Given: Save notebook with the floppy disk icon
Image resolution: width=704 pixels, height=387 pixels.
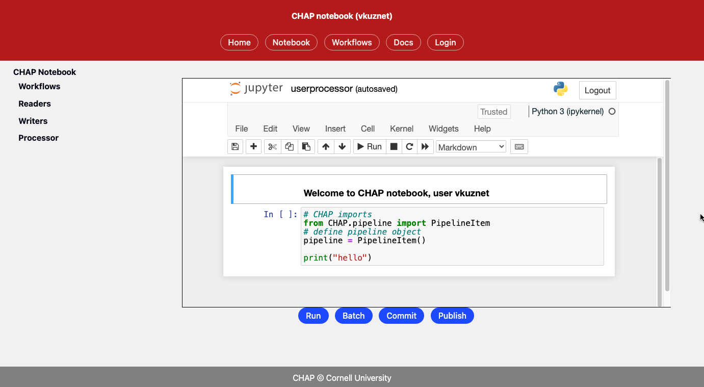Looking at the screenshot, I should [x=235, y=147].
